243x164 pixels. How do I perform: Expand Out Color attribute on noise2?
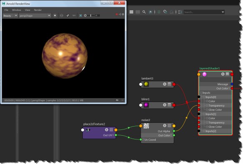tap(171, 135)
